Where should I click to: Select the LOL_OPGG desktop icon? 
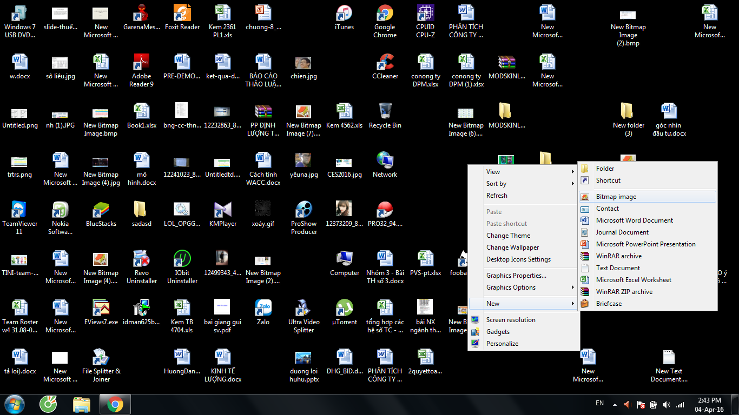182,215
